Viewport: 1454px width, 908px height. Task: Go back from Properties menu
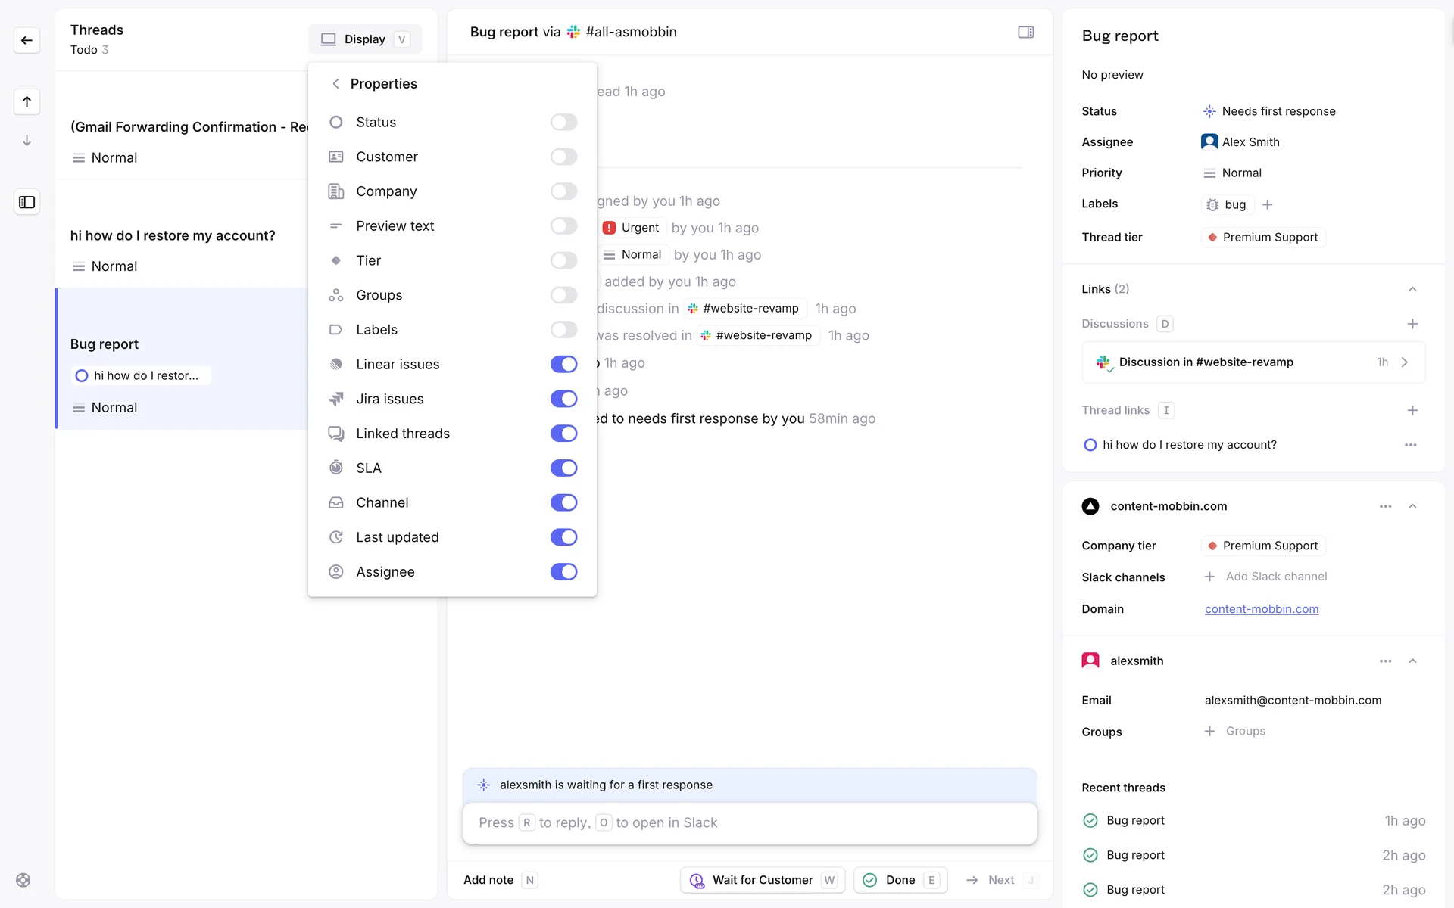tap(335, 83)
